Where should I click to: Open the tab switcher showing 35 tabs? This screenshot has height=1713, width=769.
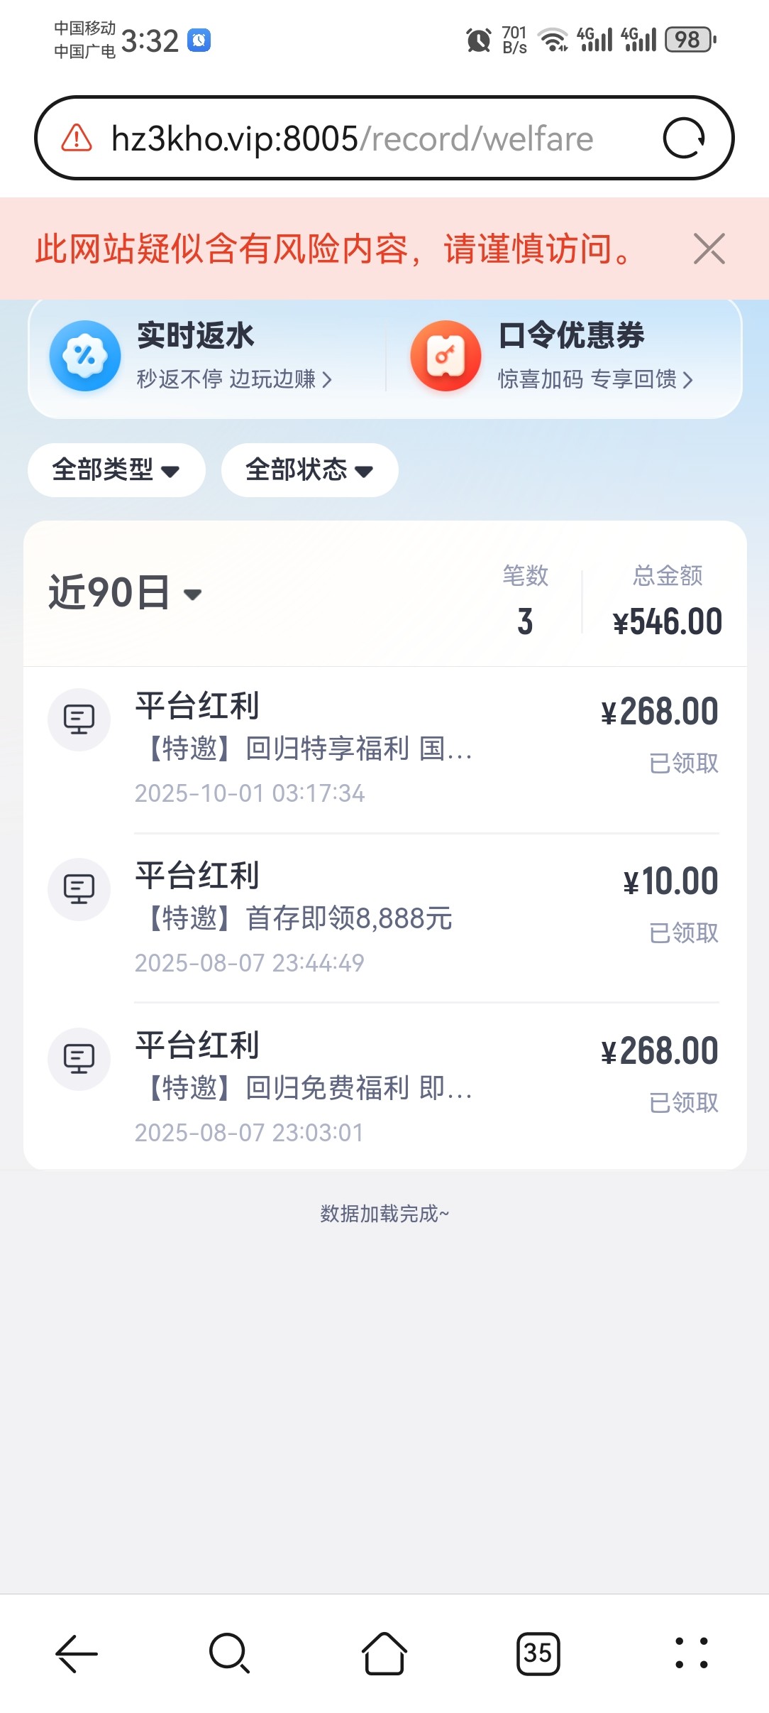coord(538,1653)
